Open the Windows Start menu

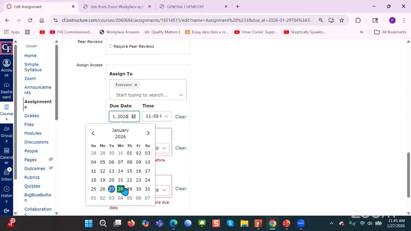click(89, 223)
